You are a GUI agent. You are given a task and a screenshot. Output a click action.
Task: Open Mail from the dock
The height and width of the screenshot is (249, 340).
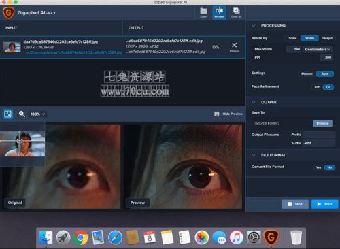pos(98,237)
